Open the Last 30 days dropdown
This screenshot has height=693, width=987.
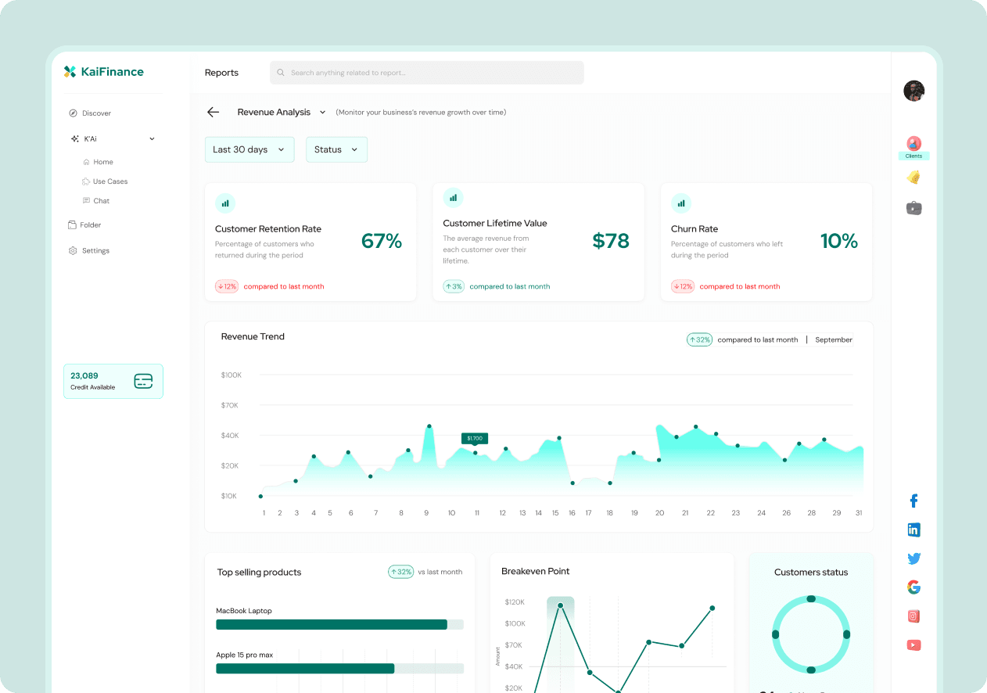coord(249,149)
